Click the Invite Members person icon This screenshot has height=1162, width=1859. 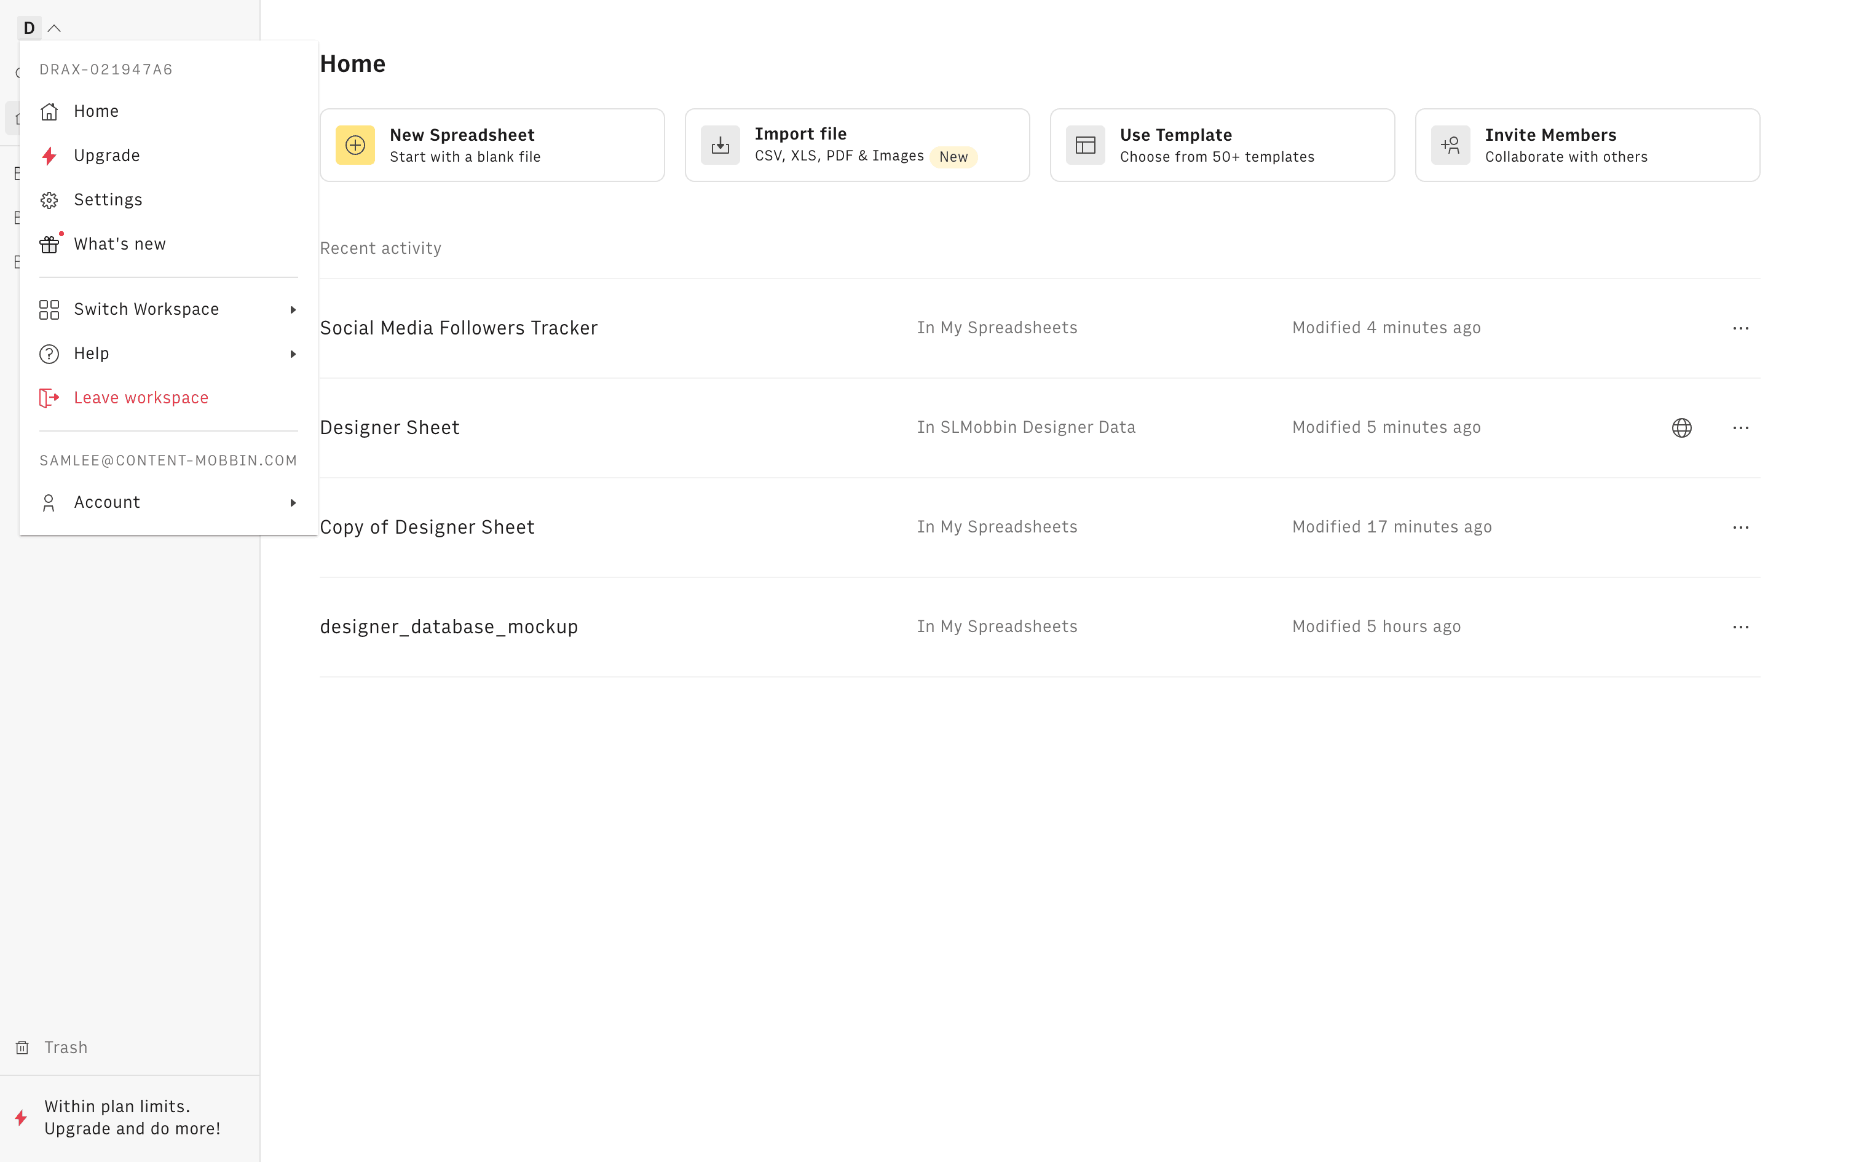pos(1450,145)
